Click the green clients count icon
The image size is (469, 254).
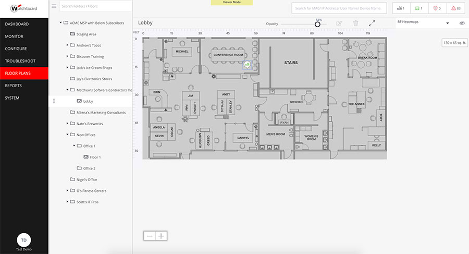pyautogui.click(x=419, y=8)
